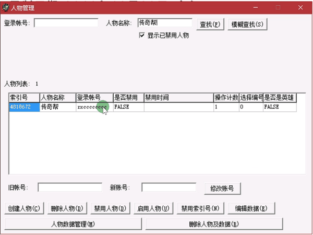
Task: Click the 登录帐号 input field
Action: (x=66, y=23)
